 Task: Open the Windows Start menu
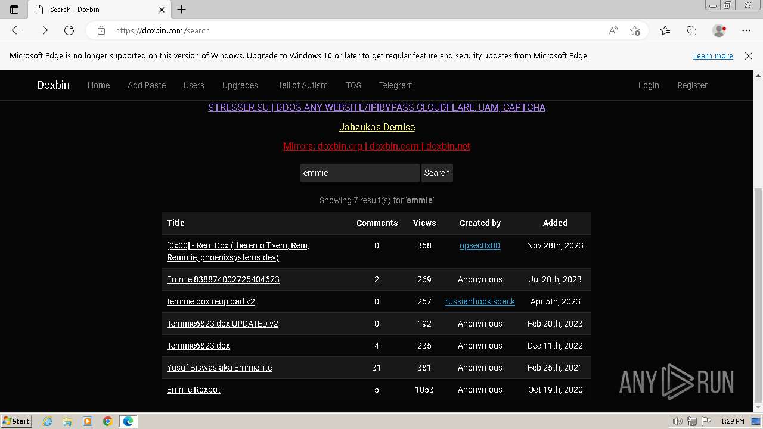(17, 421)
